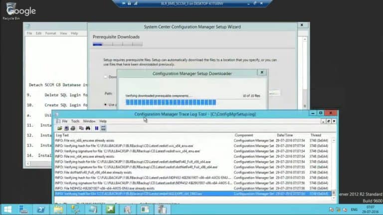Image resolution: width=383 pixels, height=215 pixels.
Task: Select 'Verifying signature' row for dotNetFx40_Full_x86_x64.exe
Action: click(x=192, y=167)
